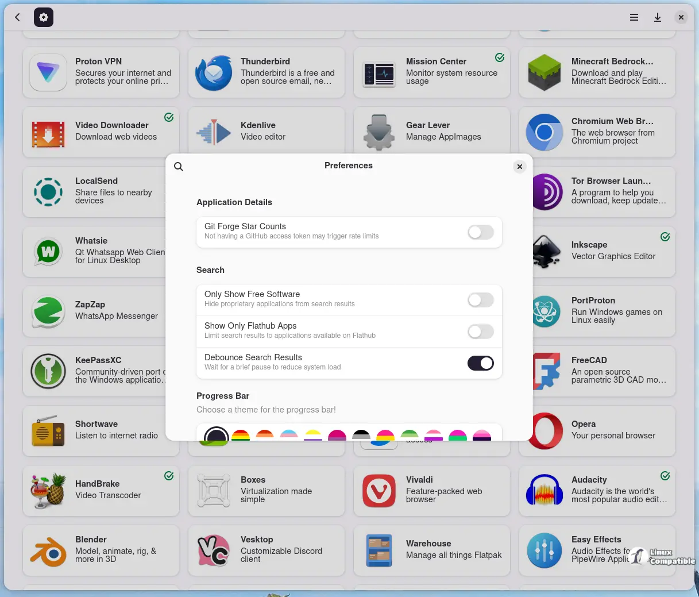The image size is (699, 597).
Task: Go back with the header arrow
Action: (x=17, y=17)
